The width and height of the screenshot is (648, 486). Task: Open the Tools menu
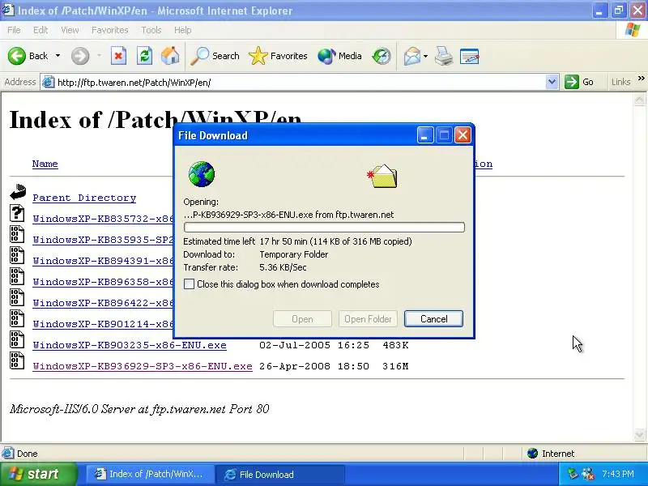151,30
